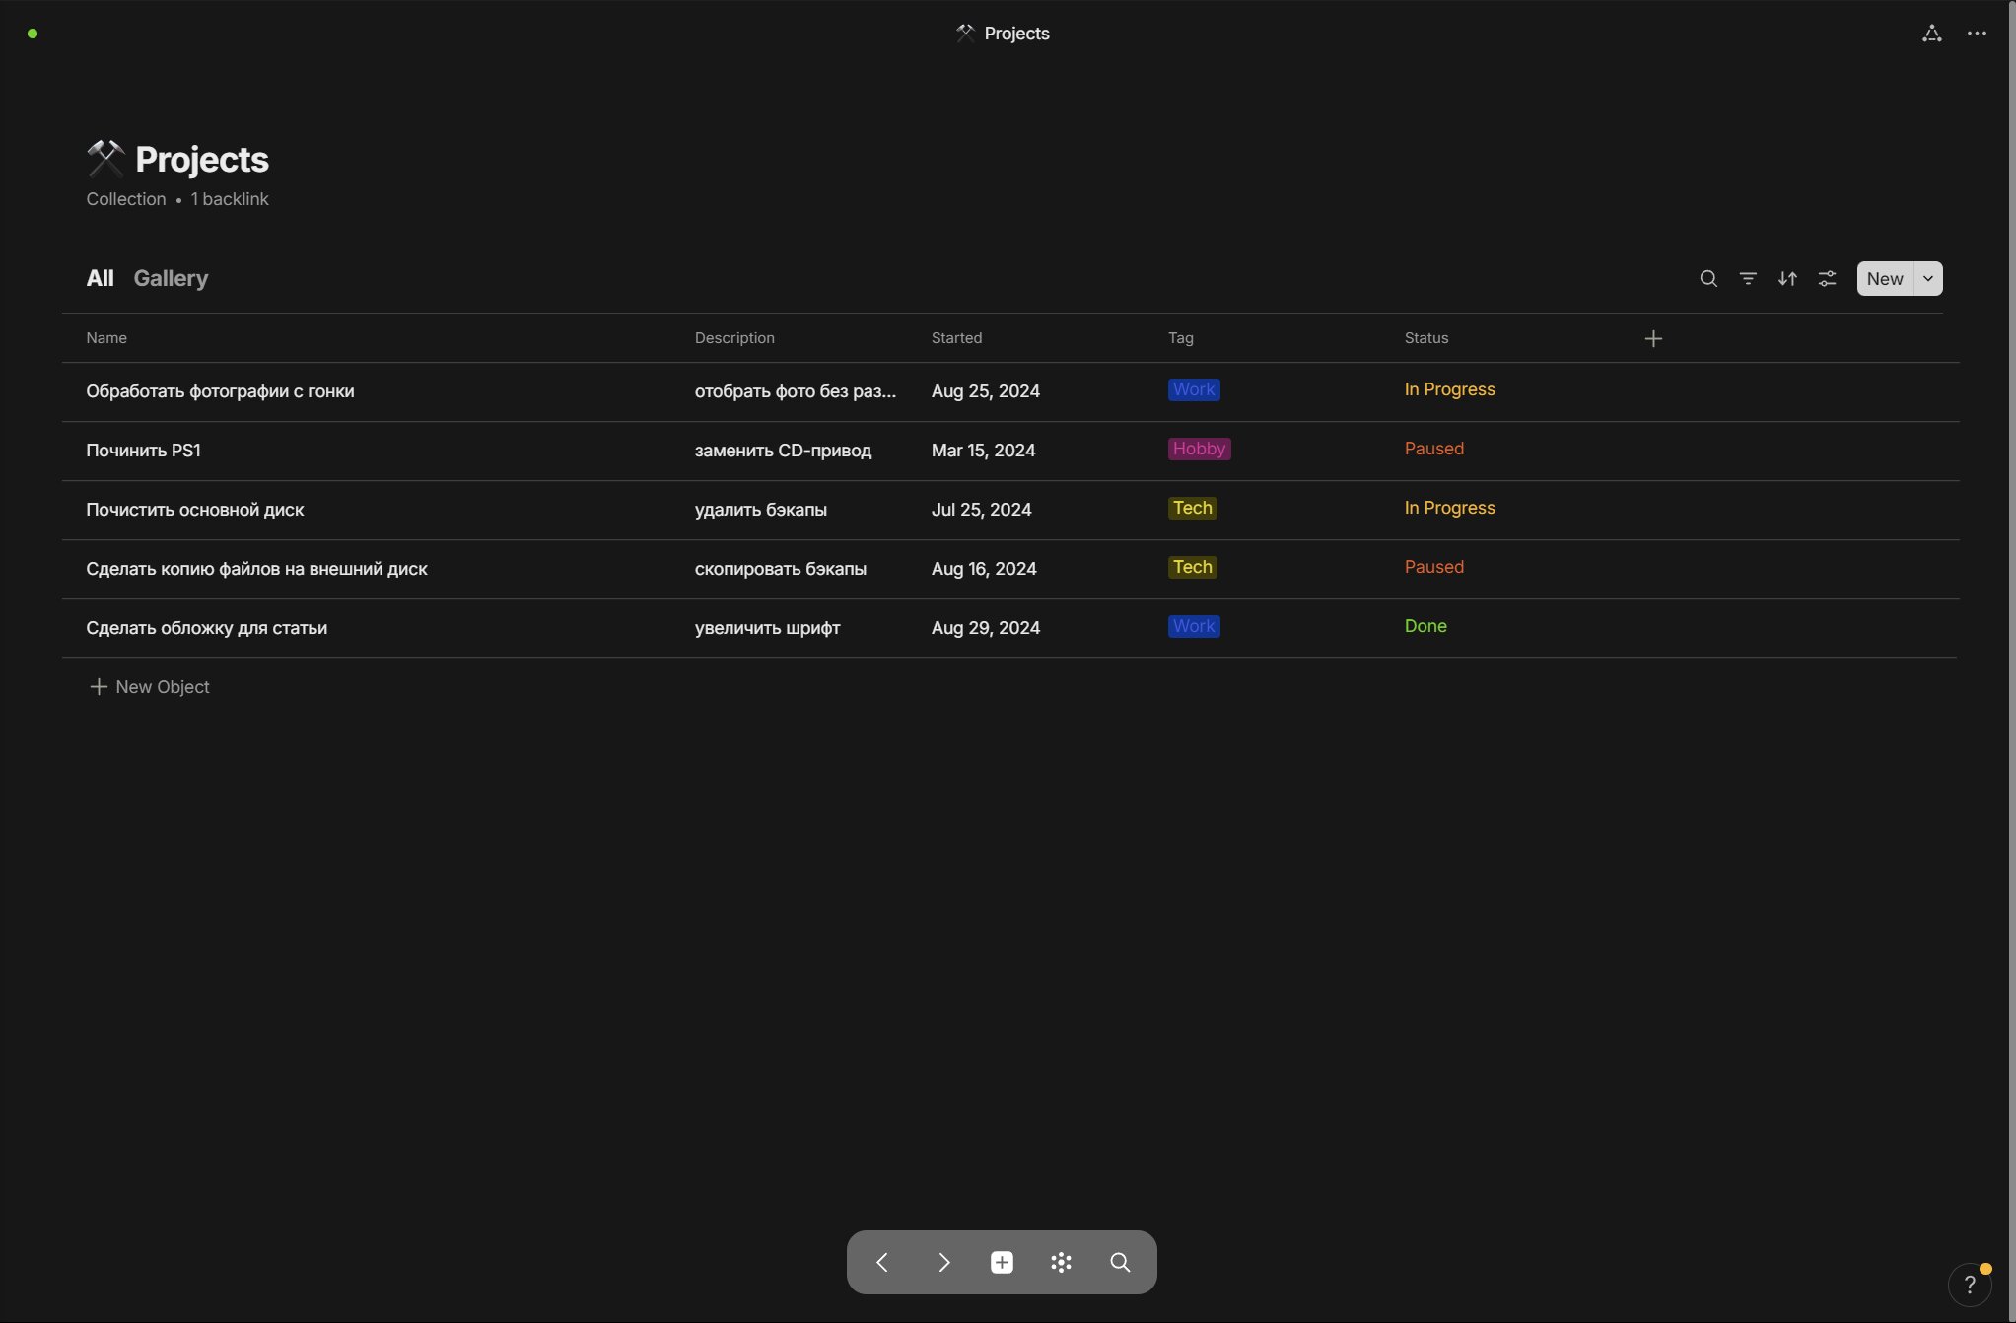Create new object with bottom plus icon
The width and height of the screenshot is (2016, 1323).
(x=1002, y=1263)
